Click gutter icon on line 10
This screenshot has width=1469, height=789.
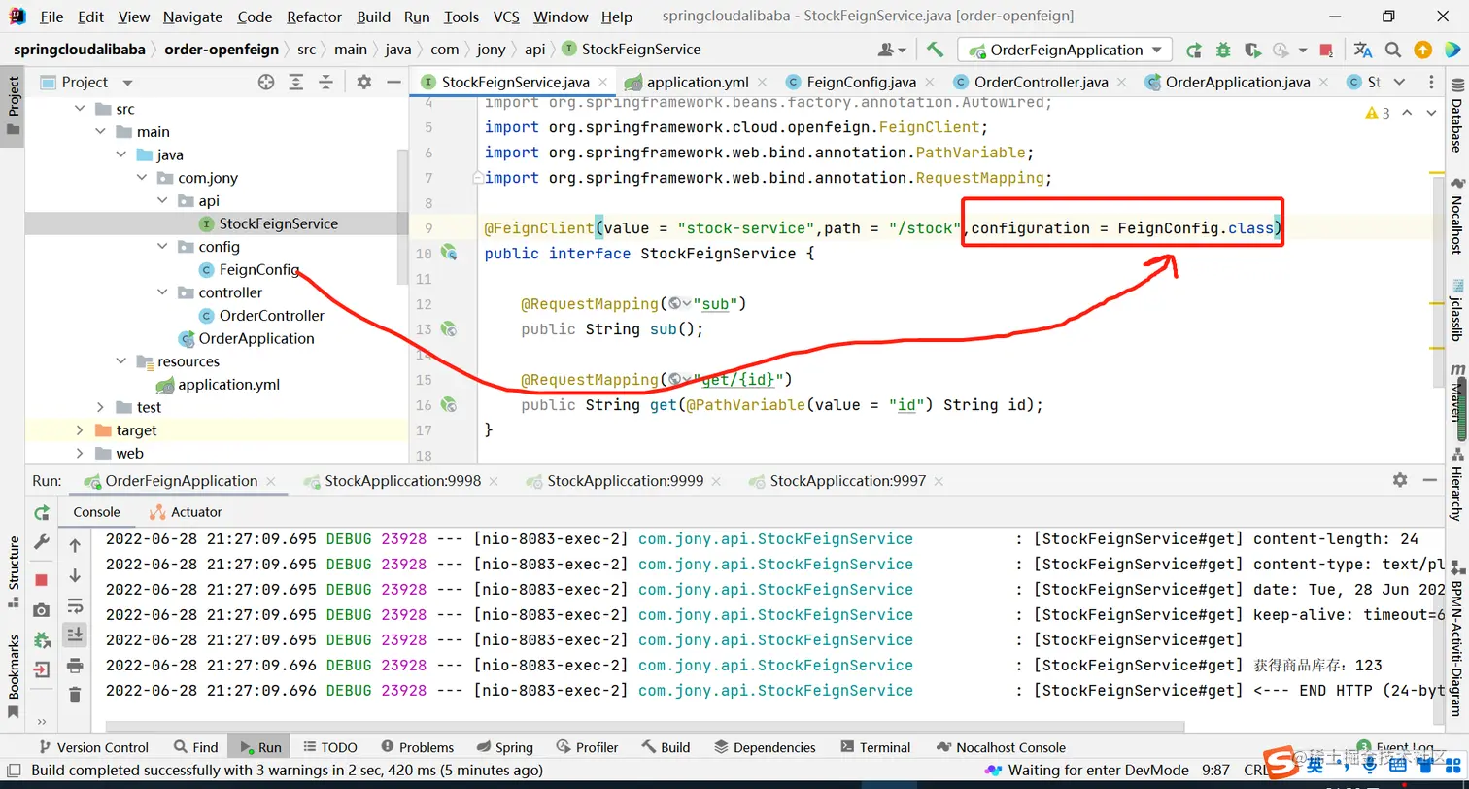tap(449, 253)
